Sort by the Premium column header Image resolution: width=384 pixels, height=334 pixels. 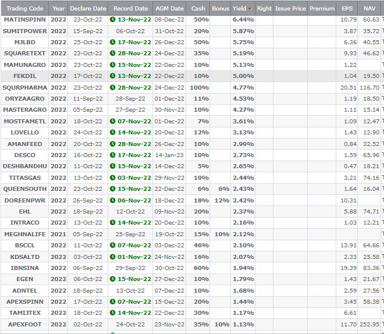click(322, 9)
